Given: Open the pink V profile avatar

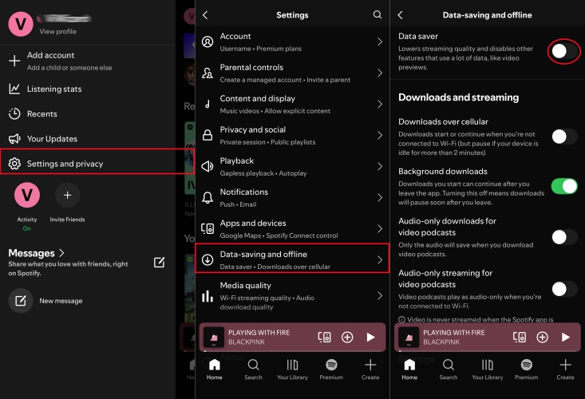Looking at the screenshot, I should [21, 24].
